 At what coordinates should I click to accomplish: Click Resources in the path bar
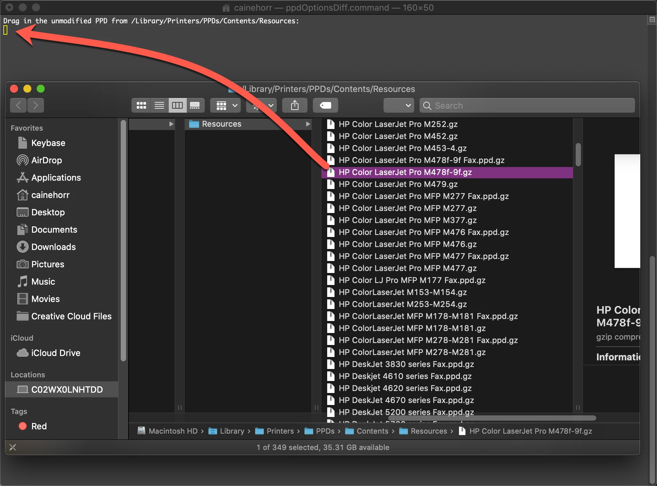(423, 431)
